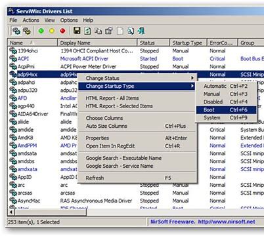Click the copy toolbar icon
Image resolution: width=264 pixels, height=236 pixels.
(x=99, y=31)
